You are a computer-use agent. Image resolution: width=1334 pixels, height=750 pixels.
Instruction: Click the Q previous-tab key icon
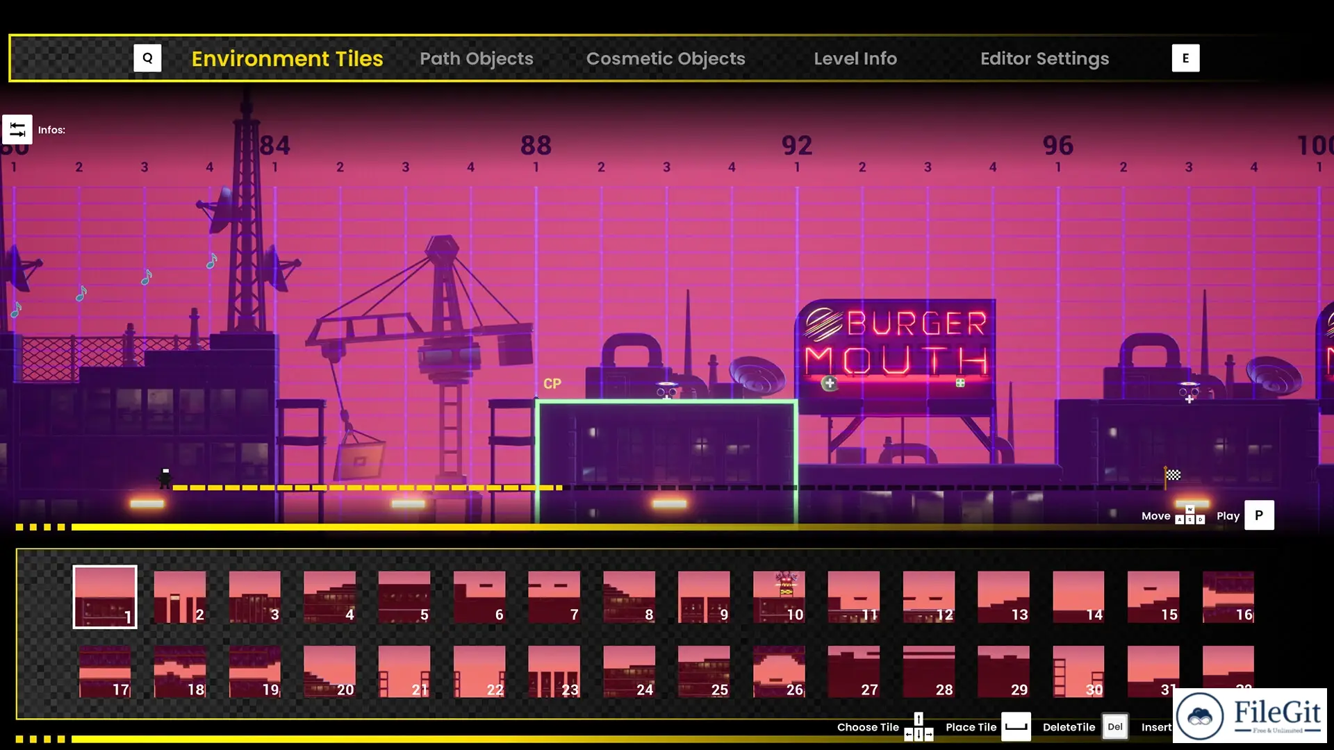[x=147, y=58]
